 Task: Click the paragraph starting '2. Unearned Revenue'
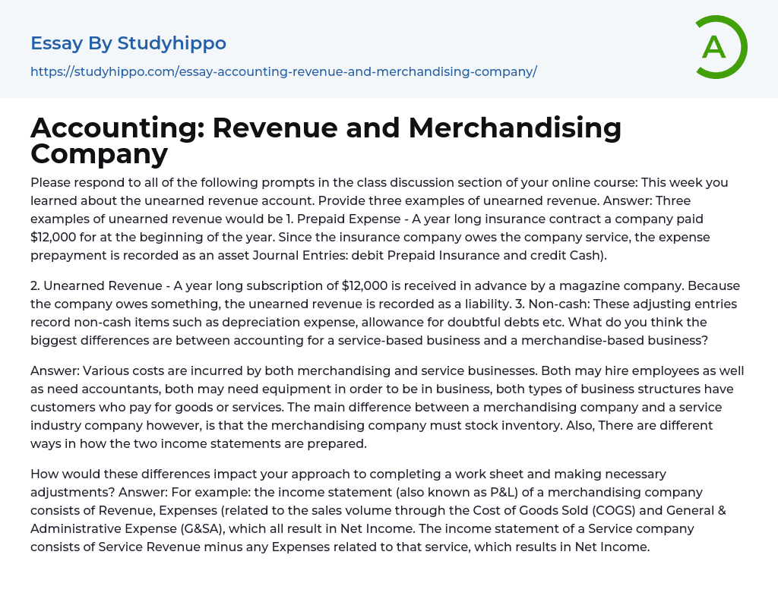(x=380, y=313)
